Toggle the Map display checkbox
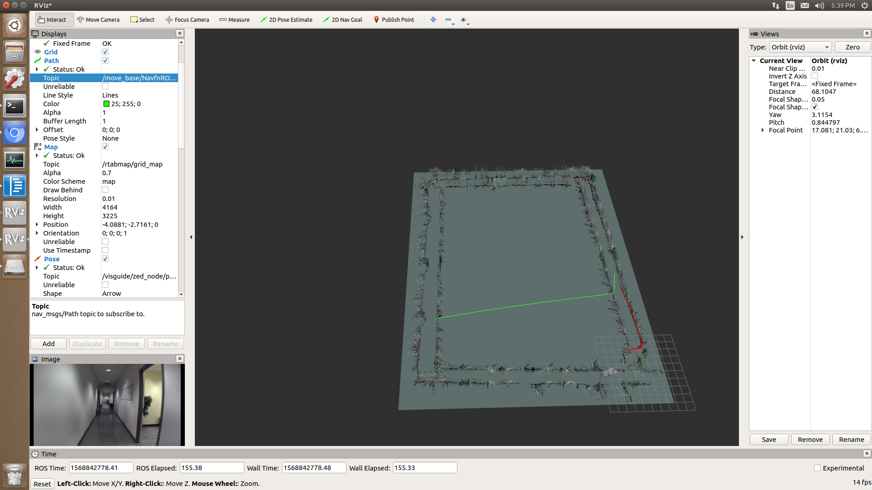 tap(105, 147)
